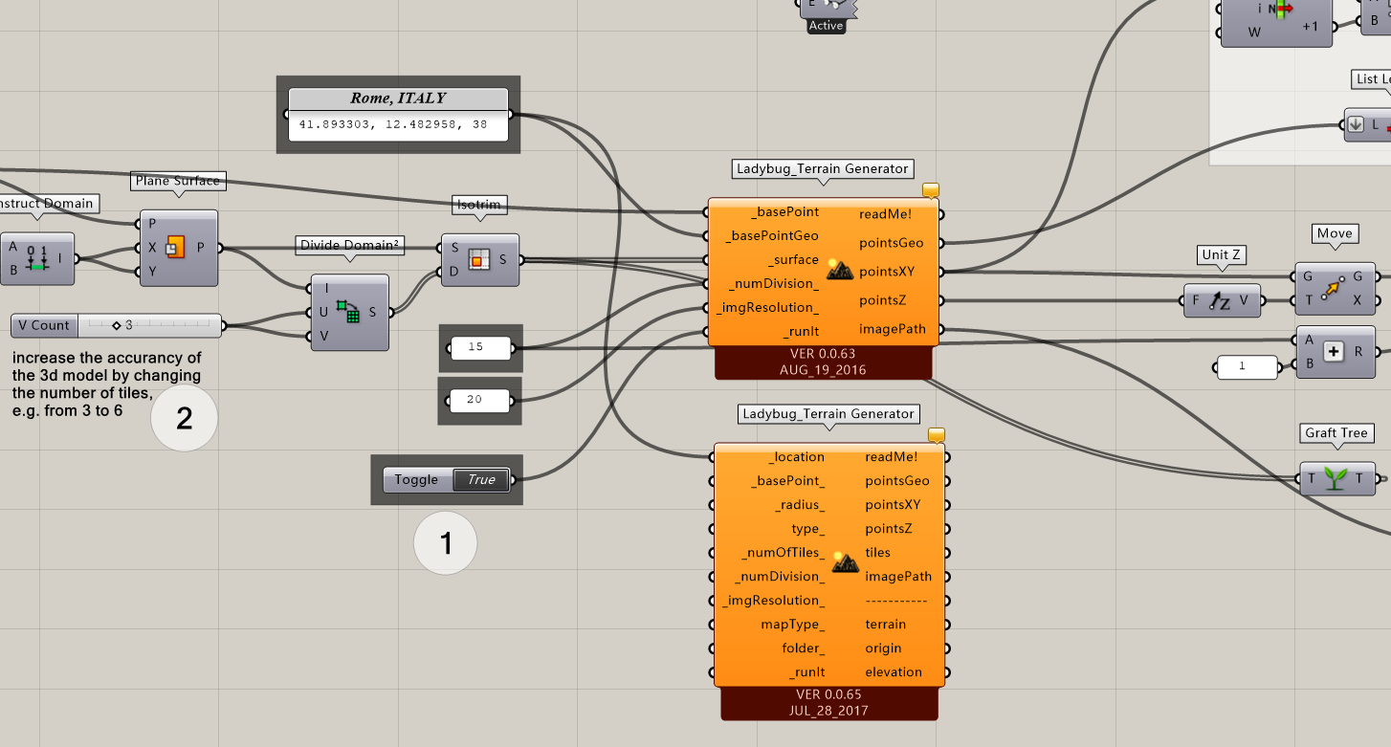Image resolution: width=1391 pixels, height=747 pixels.
Task: Click the Divide Domain² grid icon
Action: (x=347, y=311)
